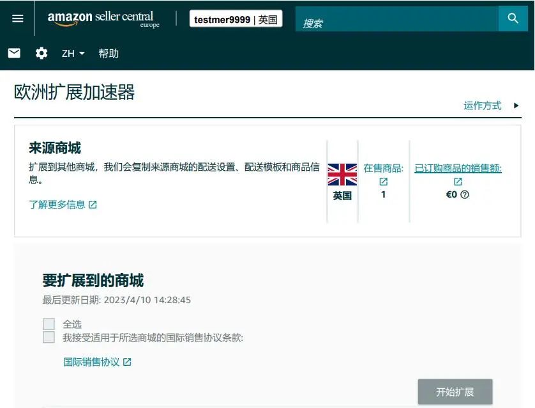Open the ZH language dropdown
535x408 pixels.
click(72, 53)
